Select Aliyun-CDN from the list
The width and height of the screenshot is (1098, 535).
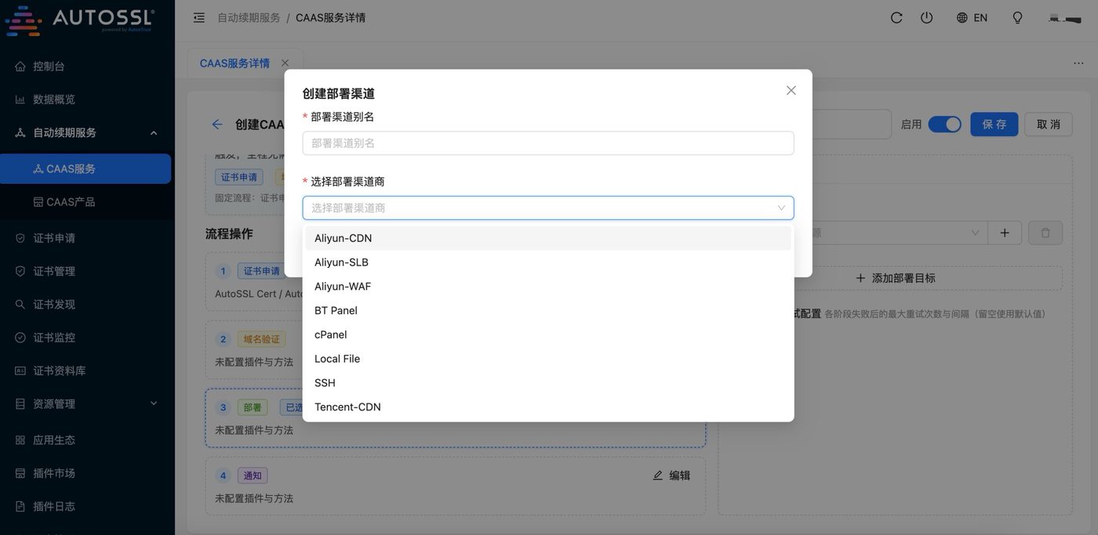[x=548, y=238]
